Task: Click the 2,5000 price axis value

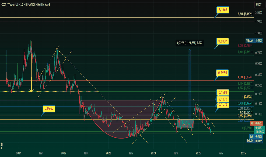Action: click(x=259, y=13)
